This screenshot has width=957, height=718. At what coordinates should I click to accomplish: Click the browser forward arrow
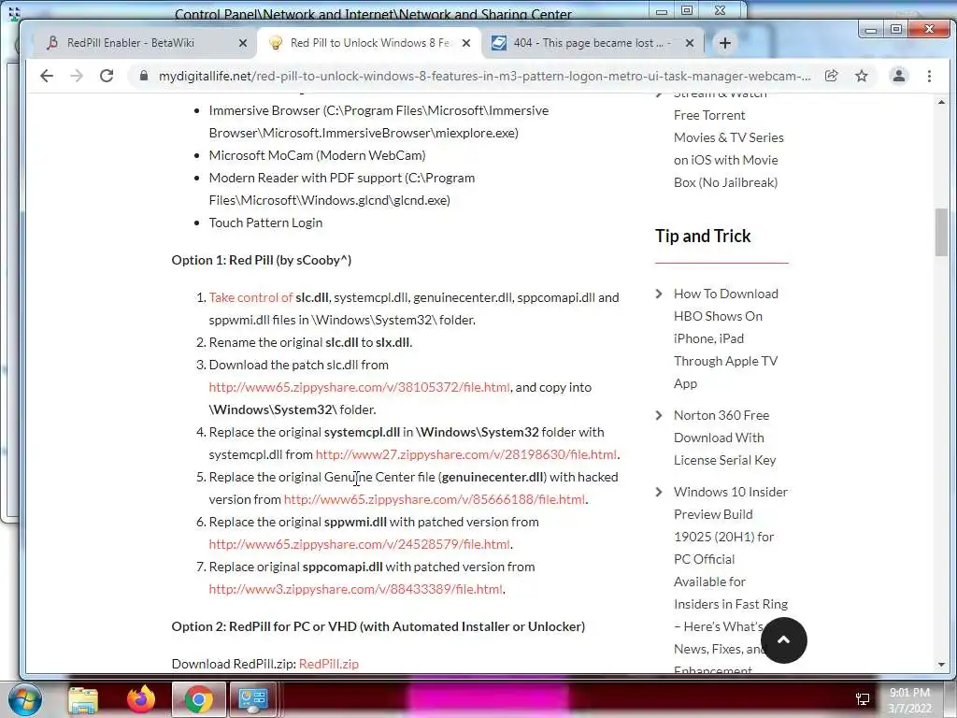77,76
